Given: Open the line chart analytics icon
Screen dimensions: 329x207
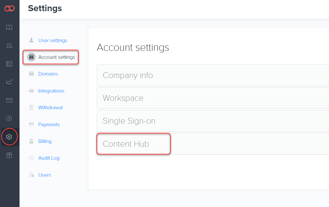Looking at the screenshot, I should [x=9, y=82].
